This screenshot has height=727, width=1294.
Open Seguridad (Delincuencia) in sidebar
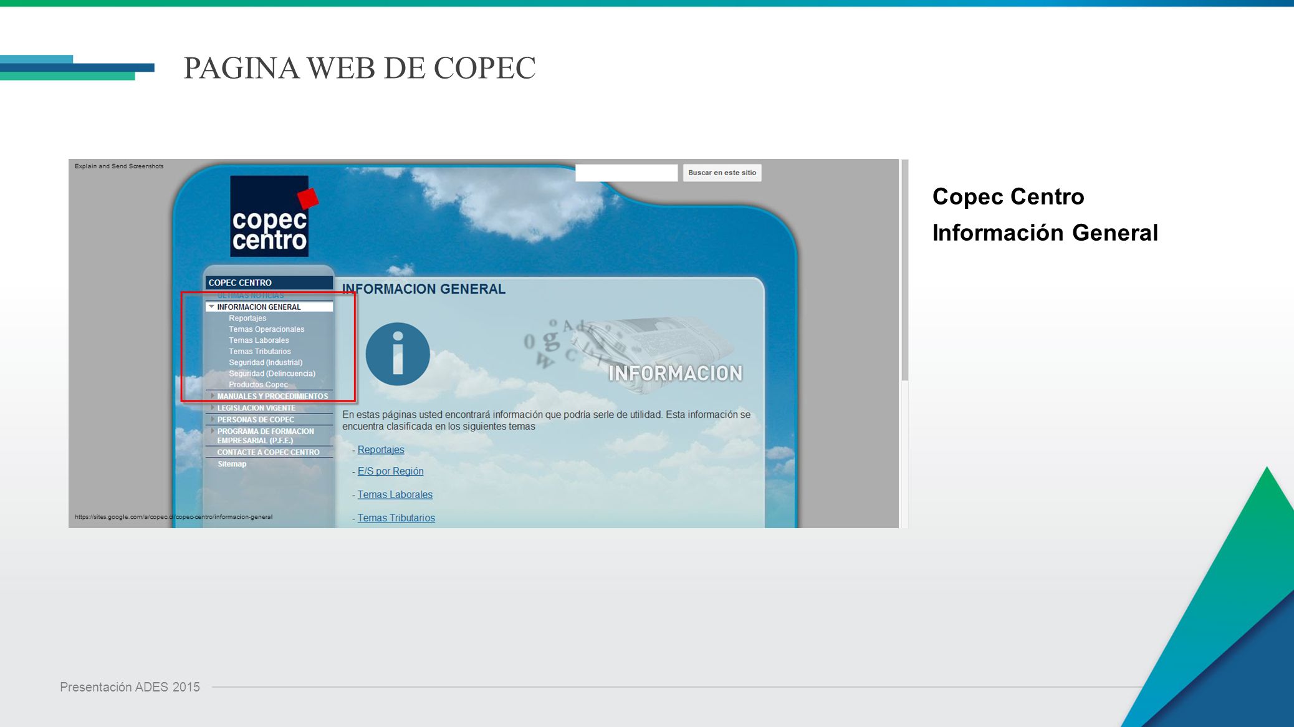coord(272,373)
